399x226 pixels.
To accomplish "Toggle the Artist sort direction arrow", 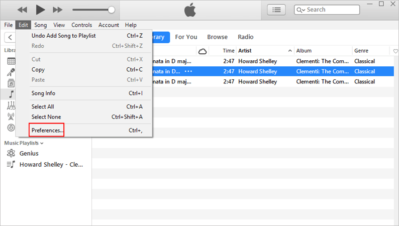I will pos(290,51).
